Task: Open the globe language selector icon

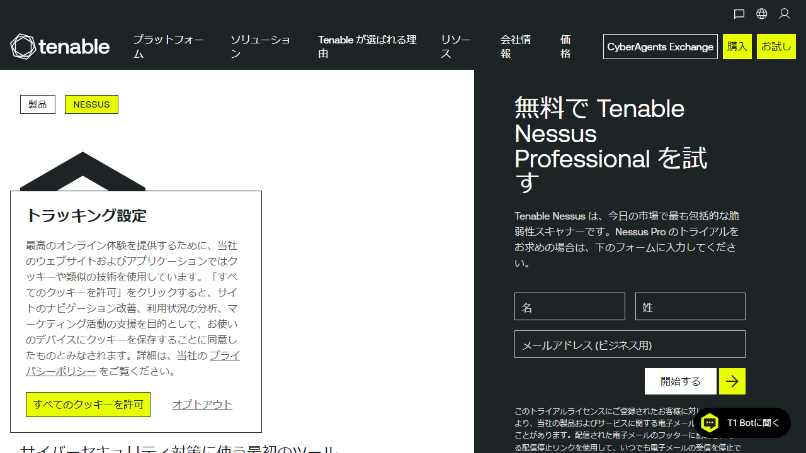Action: [762, 14]
